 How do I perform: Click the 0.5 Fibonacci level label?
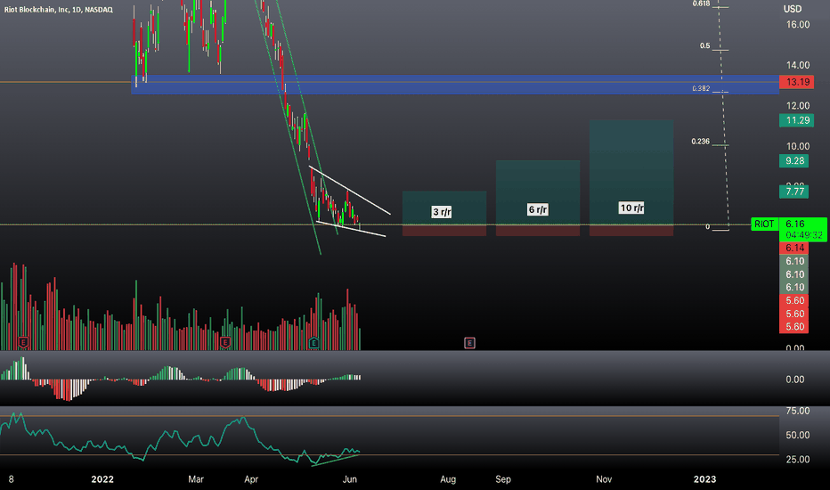click(x=704, y=46)
